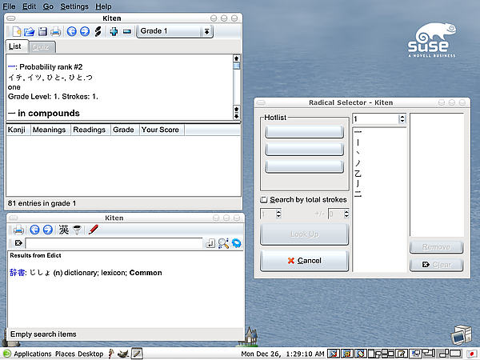The height and width of the screenshot is (360, 480).
Task: Click the blue gear icon near the search field
Action: [236, 243]
